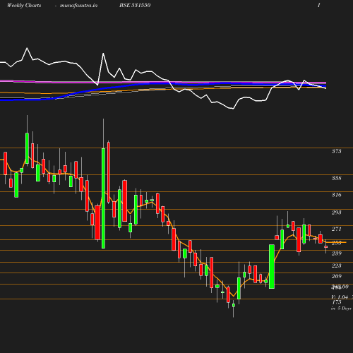This screenshot has height=353, width=353.
Task: Select the 293 price level label
Action: (x=337, y=213)
